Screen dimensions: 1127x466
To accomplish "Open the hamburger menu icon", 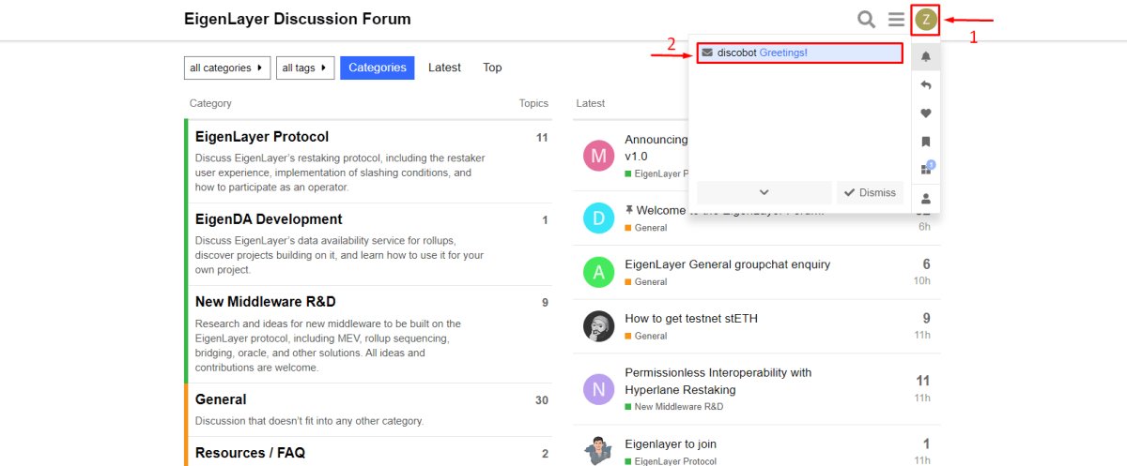I will [896, 20].
